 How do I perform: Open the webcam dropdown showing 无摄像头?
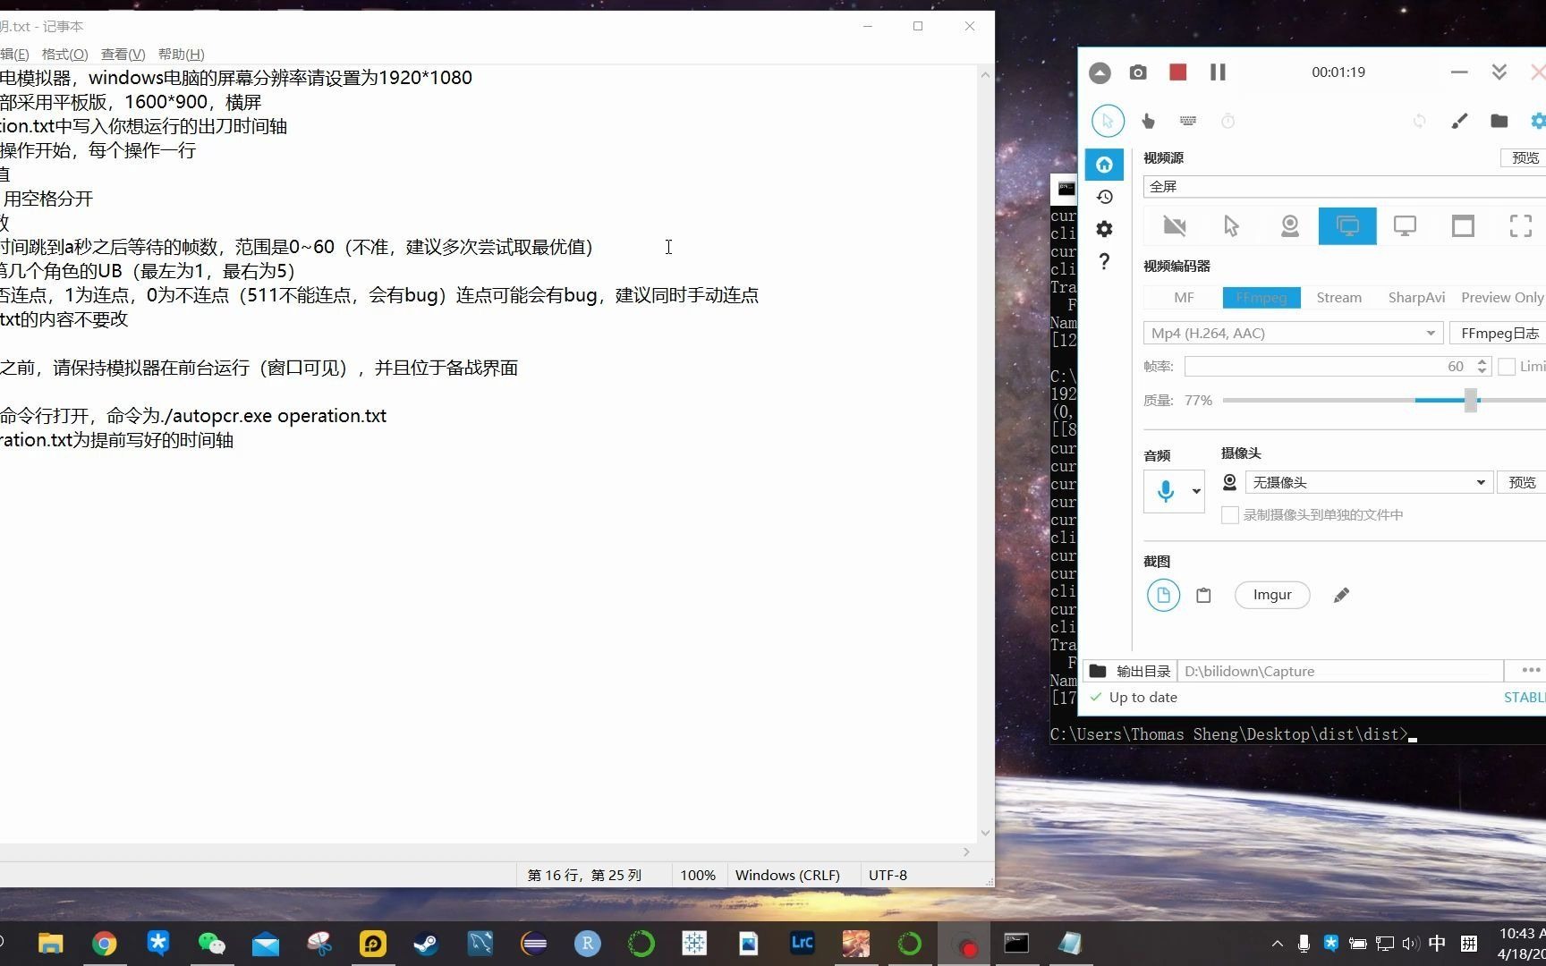[x=1369, y=483]
